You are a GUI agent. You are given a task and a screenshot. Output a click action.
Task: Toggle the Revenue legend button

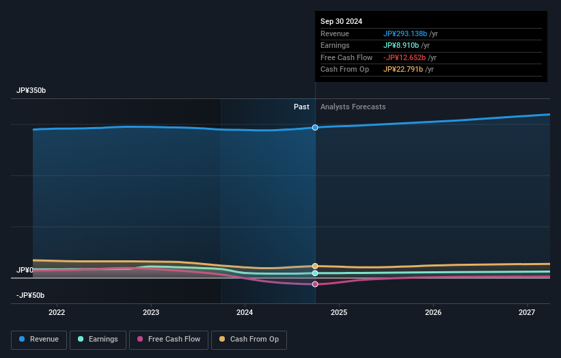point(39,340)
